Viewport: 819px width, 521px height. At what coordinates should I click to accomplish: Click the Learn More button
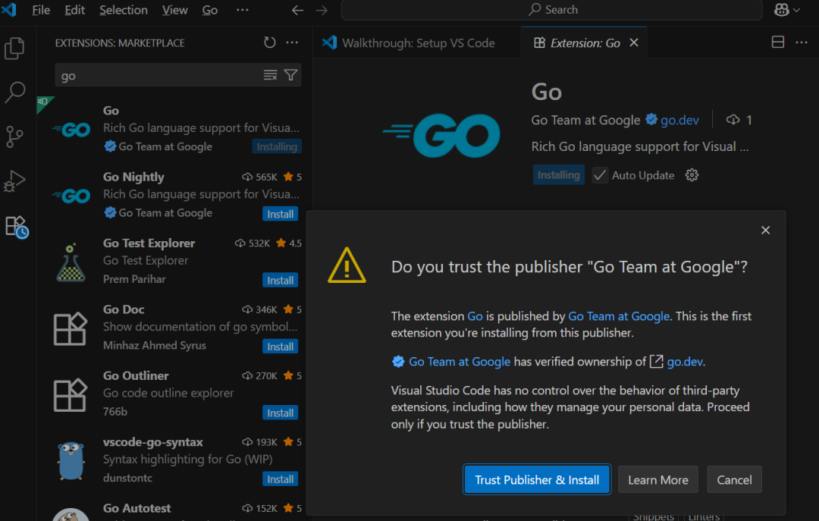pyautogui.click(x=658, y=480)
